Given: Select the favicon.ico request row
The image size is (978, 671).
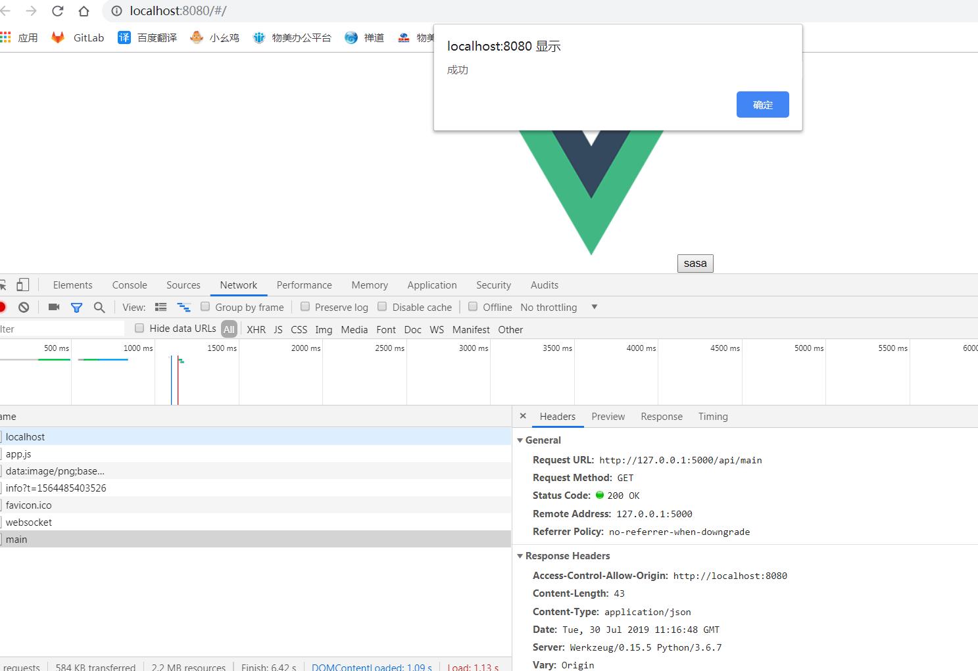Looking at the screenshot, I should click(x=255, y=505).
